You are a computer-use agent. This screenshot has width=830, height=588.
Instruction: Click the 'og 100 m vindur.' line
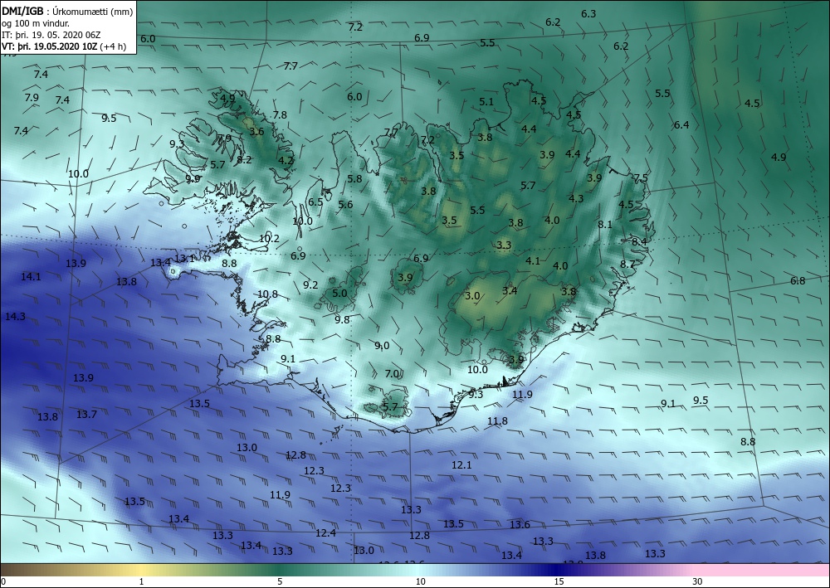click(36, 23)
